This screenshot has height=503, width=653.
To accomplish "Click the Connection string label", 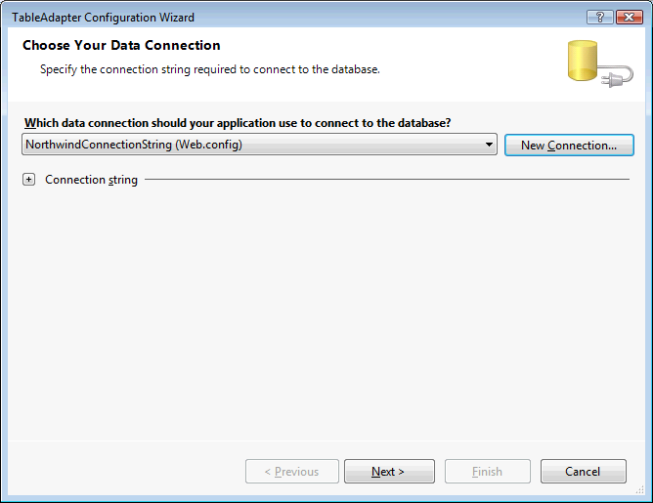I will tap(91, 180).
